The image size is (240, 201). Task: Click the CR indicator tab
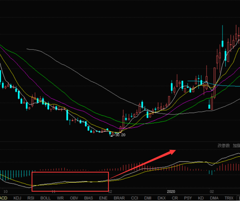tap(175, 198)
